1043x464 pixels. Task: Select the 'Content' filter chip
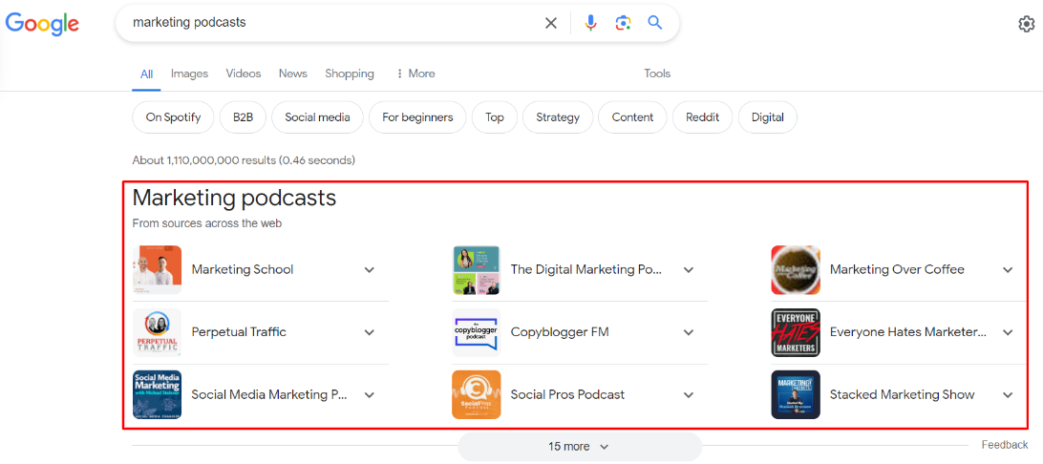pos(632,117)
